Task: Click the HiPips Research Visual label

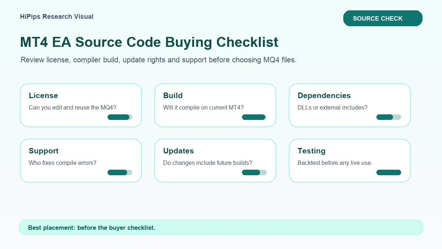Action: coord(57,17)
